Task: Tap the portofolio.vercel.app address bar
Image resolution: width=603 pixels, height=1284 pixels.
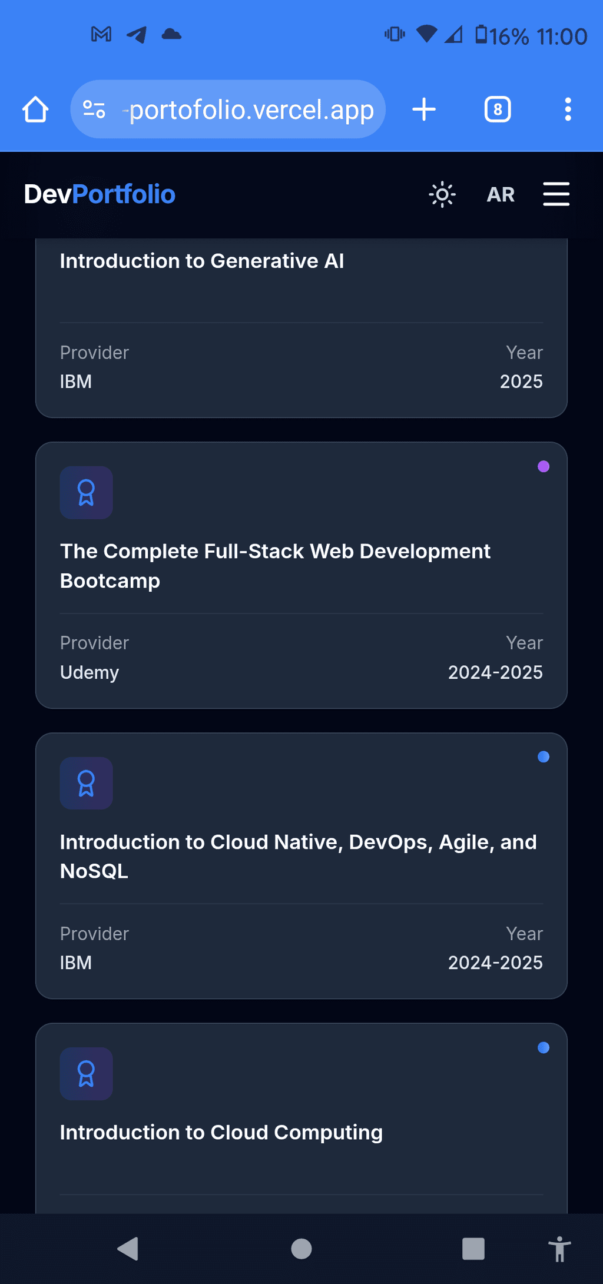Action: point(228,110)
